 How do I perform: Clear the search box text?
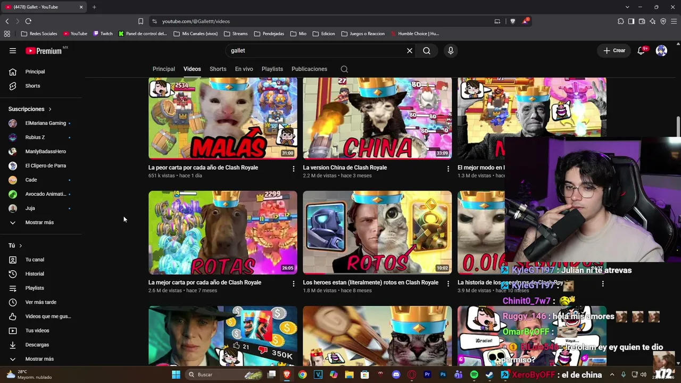[x=410, y=51]
